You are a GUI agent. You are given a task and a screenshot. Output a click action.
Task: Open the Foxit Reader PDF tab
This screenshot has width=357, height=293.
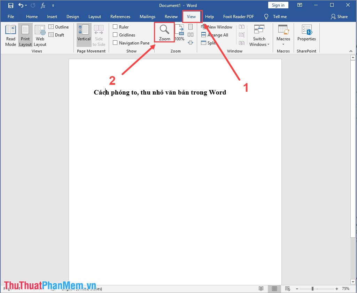pos(238,17)
